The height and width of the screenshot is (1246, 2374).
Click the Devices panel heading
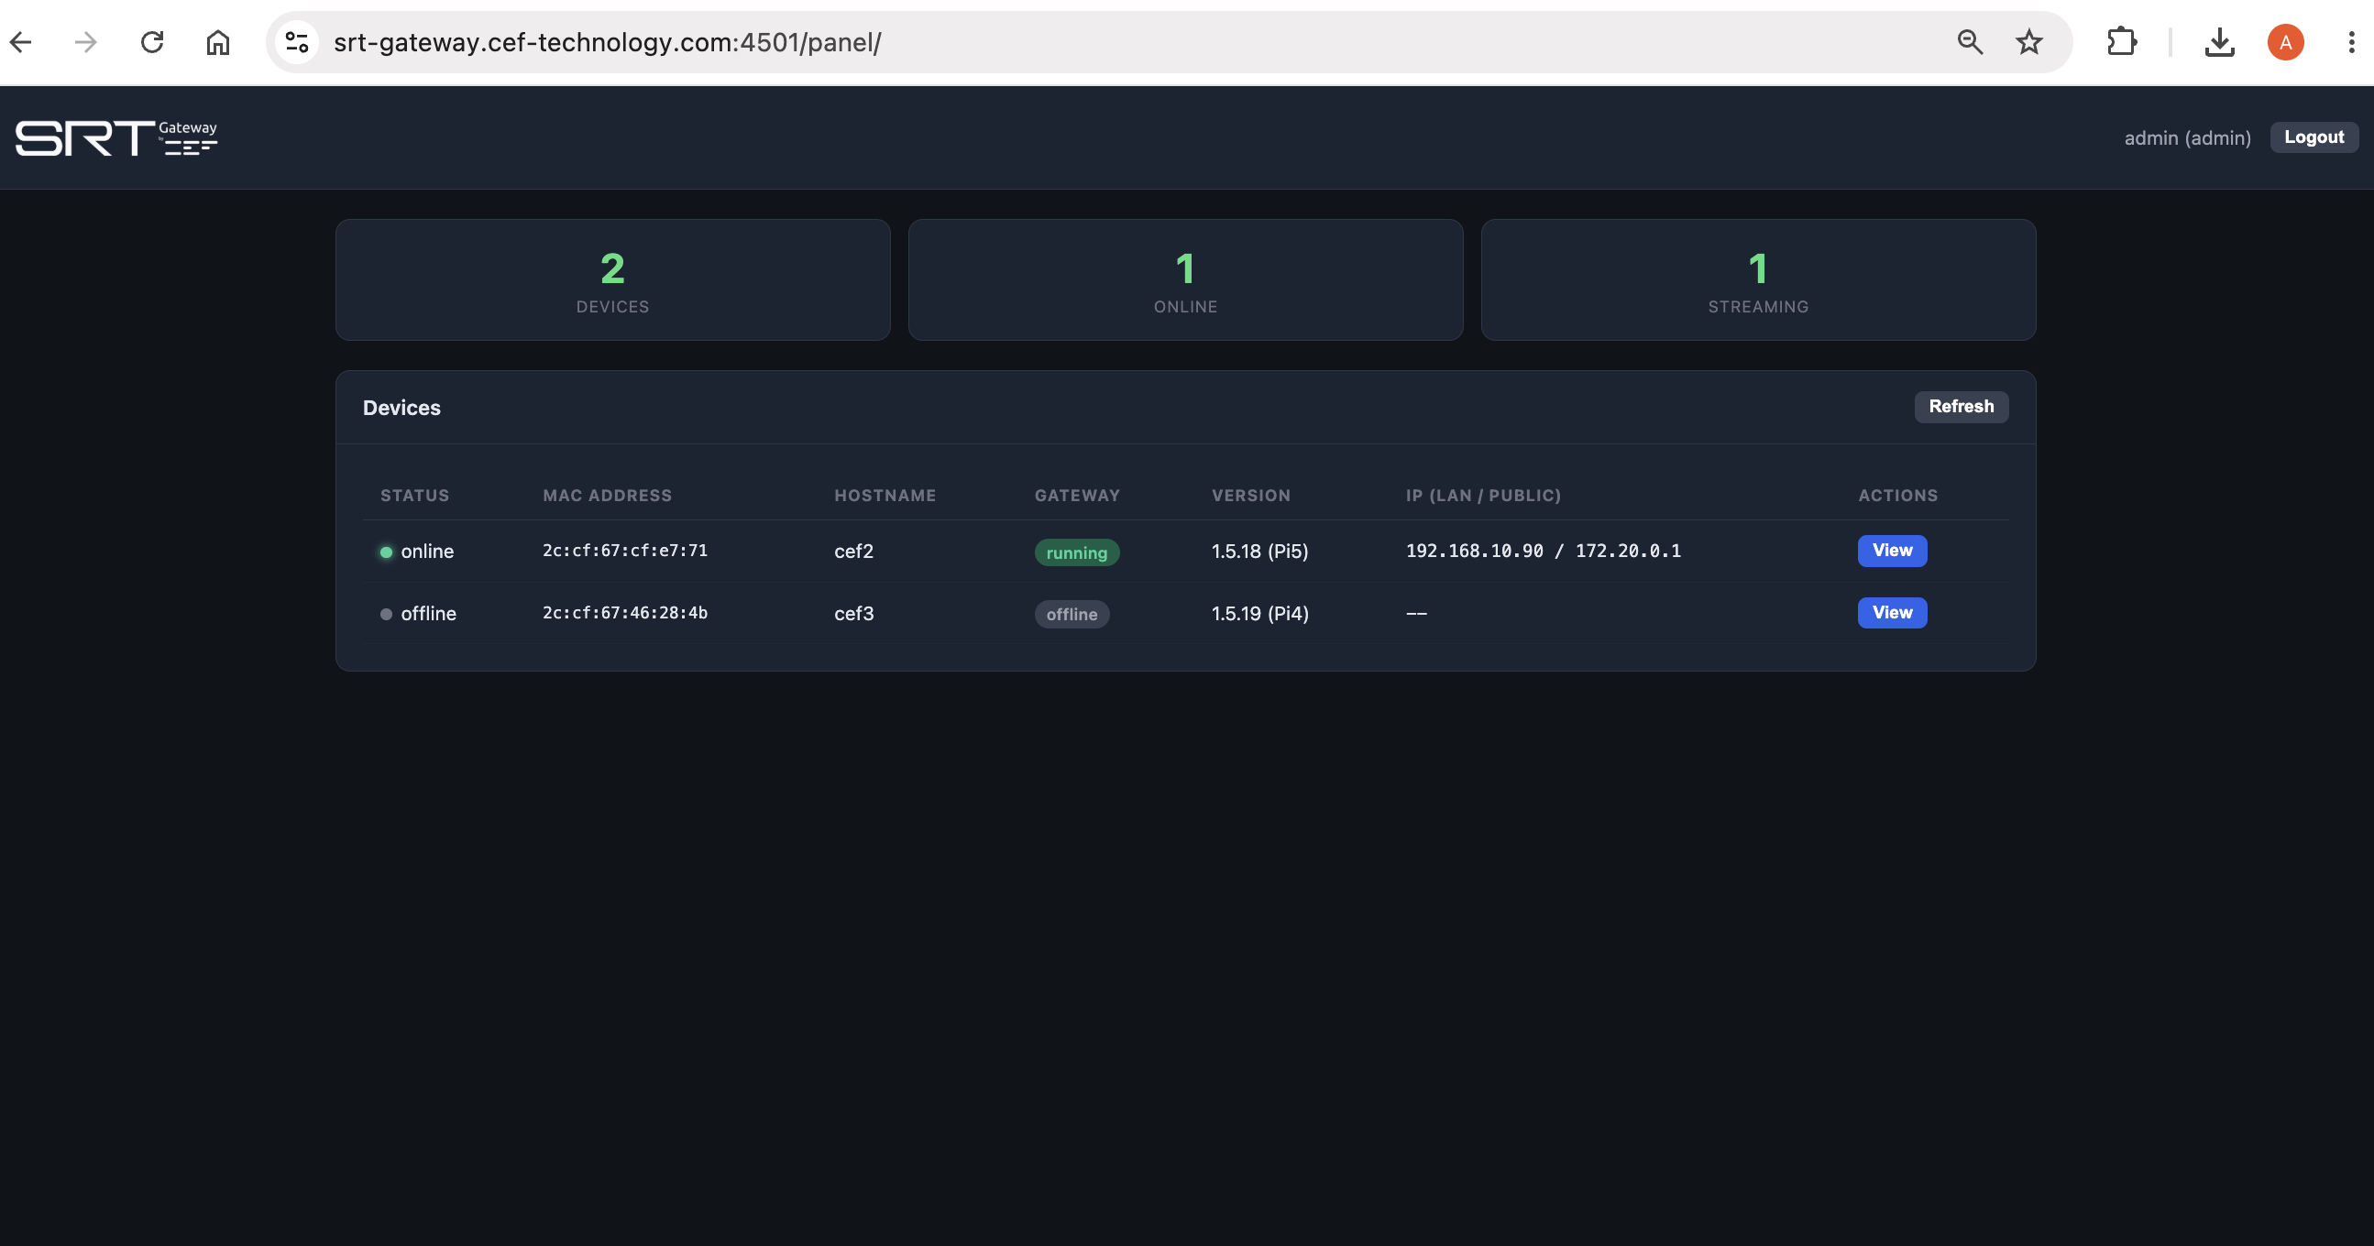click(x=401, y=408)
